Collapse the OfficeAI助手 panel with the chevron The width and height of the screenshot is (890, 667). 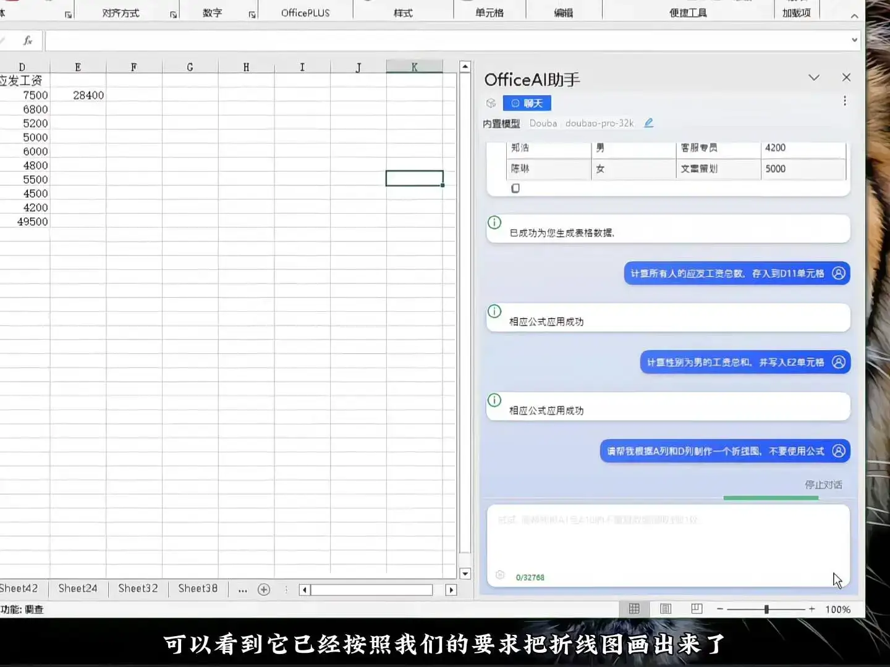tap(814, 78)
